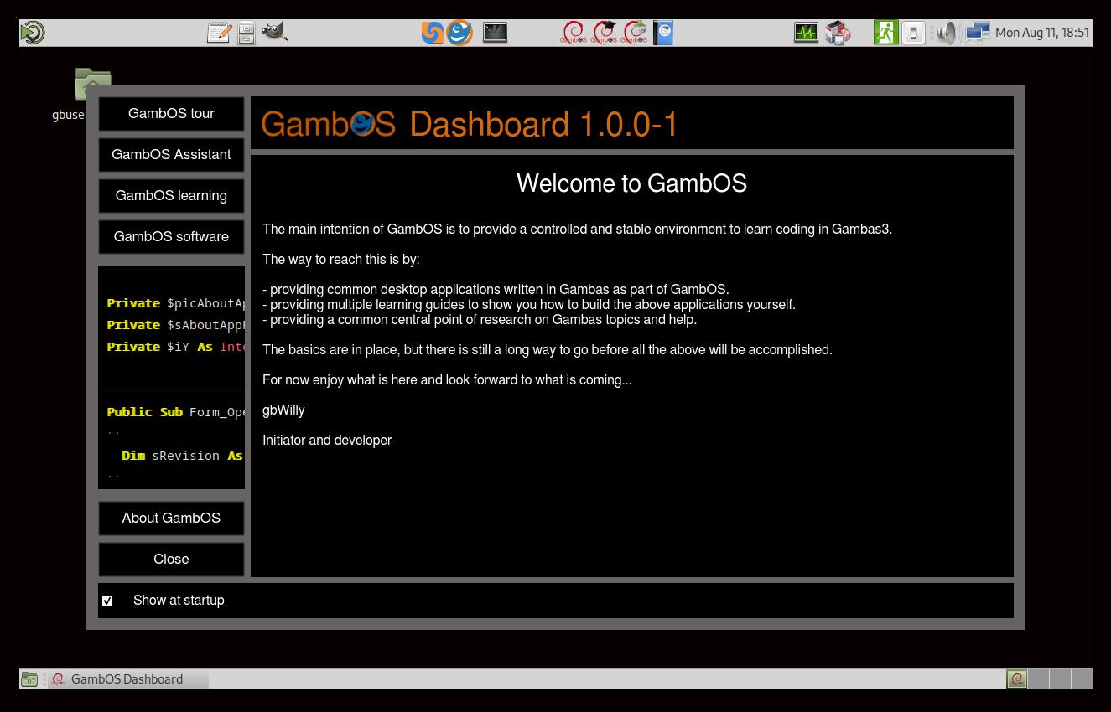Open the network connections tray icon
This screenshot has width=1111, height=712.
coord(977,33)
